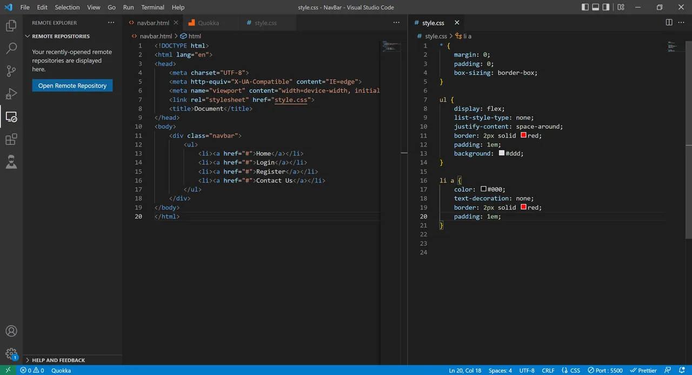Click red swatch in li a border
The image size is (692, 375).
click(x=523, y=207)
